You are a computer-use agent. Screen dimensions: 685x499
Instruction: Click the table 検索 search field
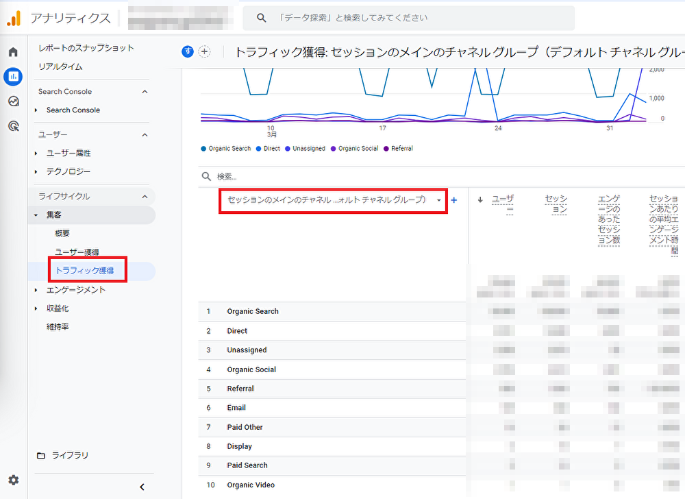342,176
